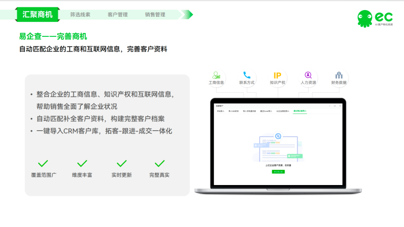Click the 财务数据 caption text
Image resolution: width=404 pixels, height=227 pixels.
(x=339, y=83)
